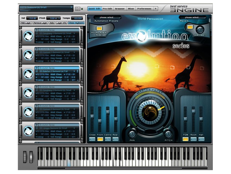
Task: Open ES Sangbang 1 Surround instrument dropdown
Action: click(74, 33)
